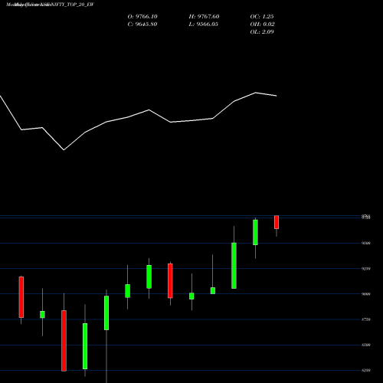383x383 pixels.
Task: Click the 9500 price axis label
Action: tap(366, 243)
